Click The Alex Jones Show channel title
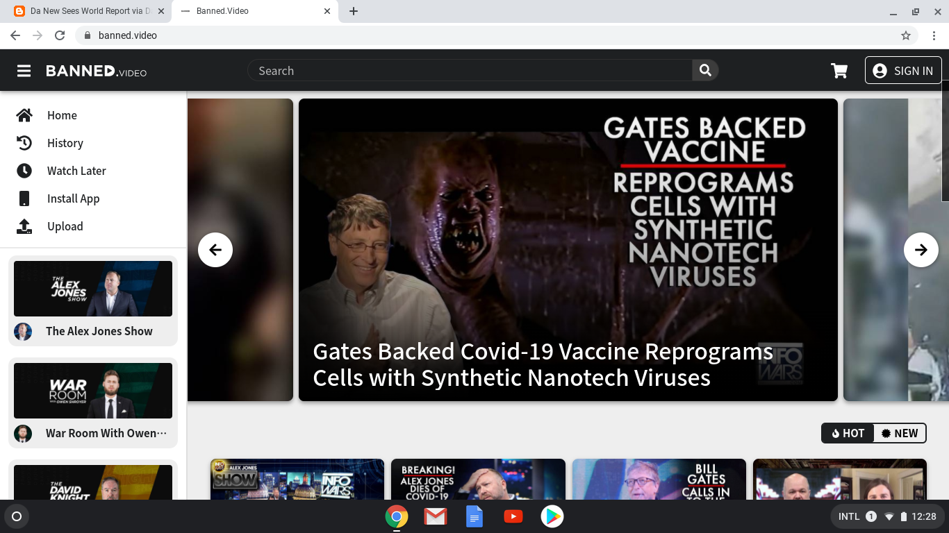The width and height of the screenshot is (949, 533). (x=99, y=331)
